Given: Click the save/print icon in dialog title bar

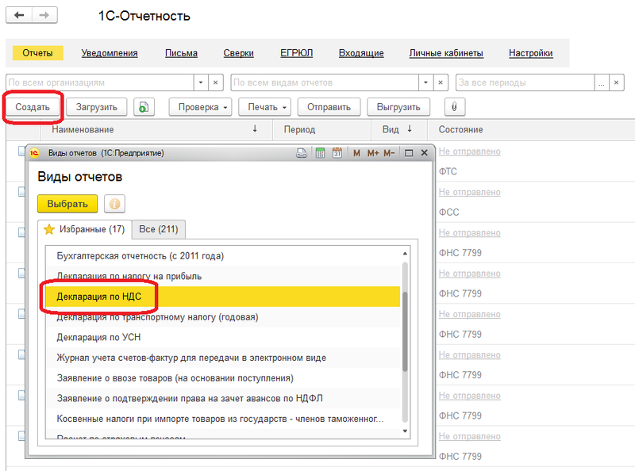Looking at the screenshot, I should click(x=302, y=153).
